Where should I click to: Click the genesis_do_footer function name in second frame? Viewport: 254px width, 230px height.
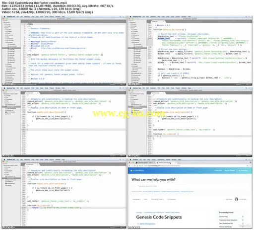pyautogui.click(x=173, y=29)
